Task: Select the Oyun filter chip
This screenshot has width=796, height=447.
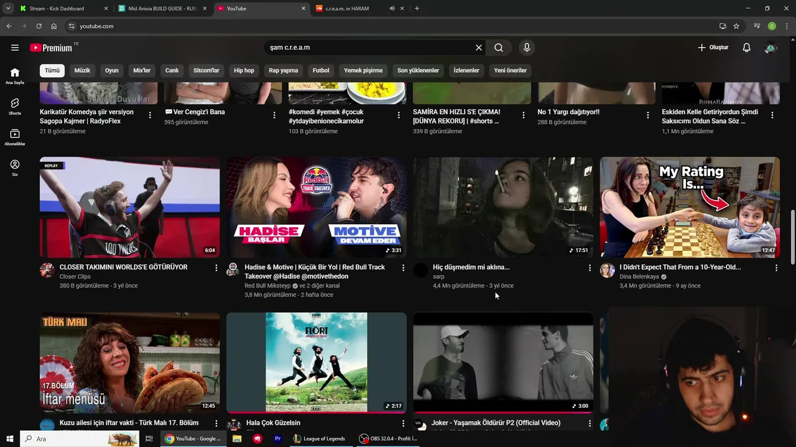Action: click(112, 70)
